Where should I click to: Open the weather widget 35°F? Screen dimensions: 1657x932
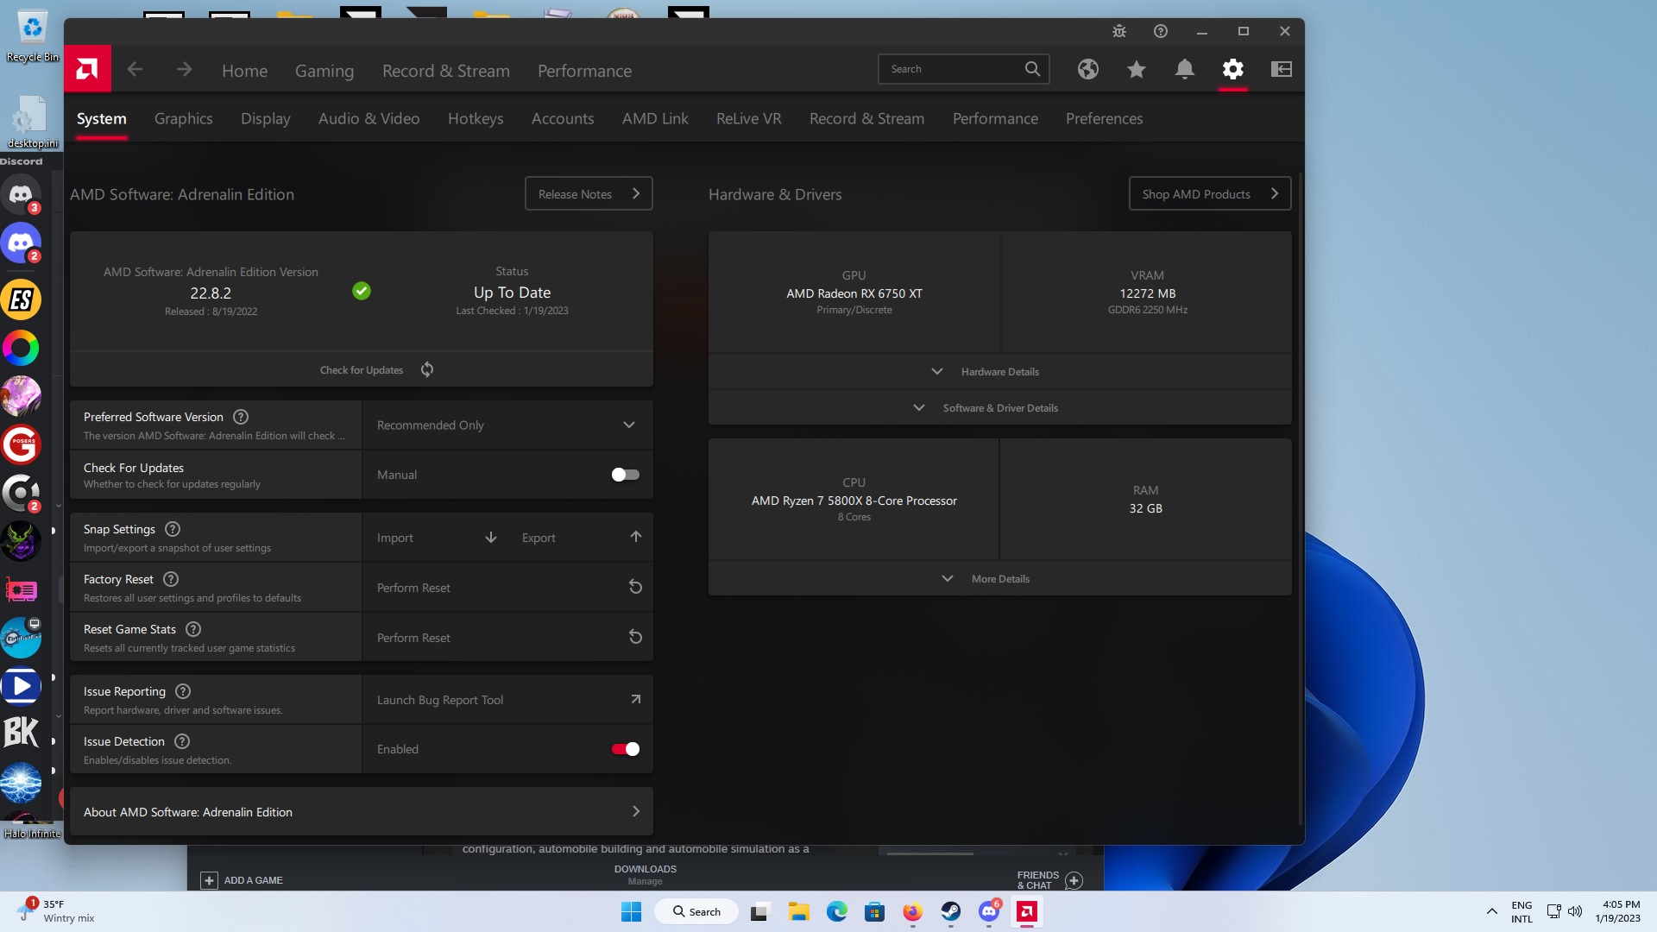[57, 911]
